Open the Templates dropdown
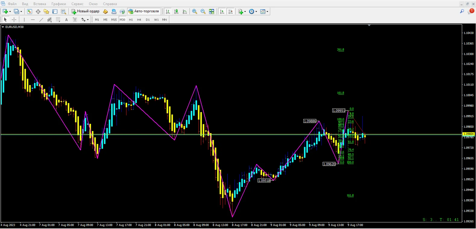This screenshot has height=229, width=476. tap(267, 12)
